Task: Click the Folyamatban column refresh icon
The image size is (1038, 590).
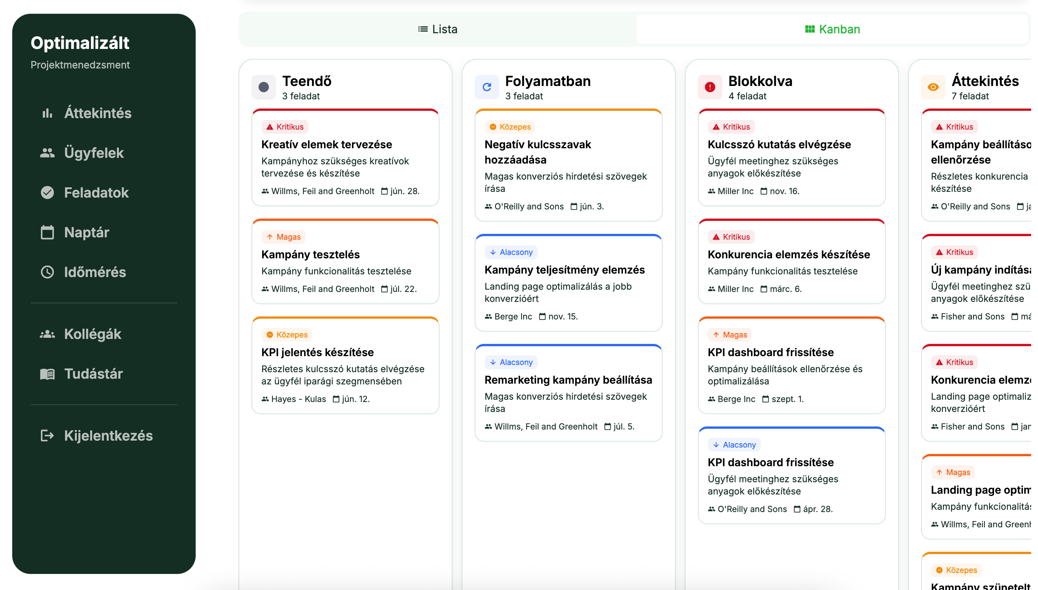Action: [x=487, y=87]
